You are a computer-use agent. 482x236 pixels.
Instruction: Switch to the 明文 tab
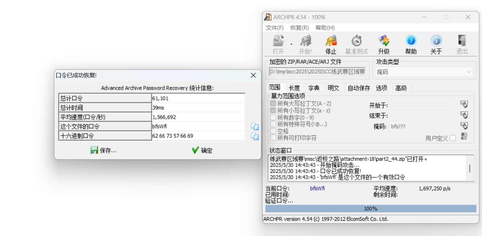334,88
